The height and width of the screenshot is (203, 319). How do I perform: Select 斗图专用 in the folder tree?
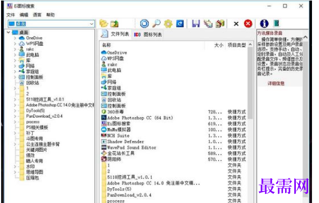(x=34, y=139)
